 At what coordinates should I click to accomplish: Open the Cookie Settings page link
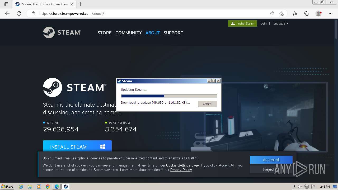pos(182,165)
